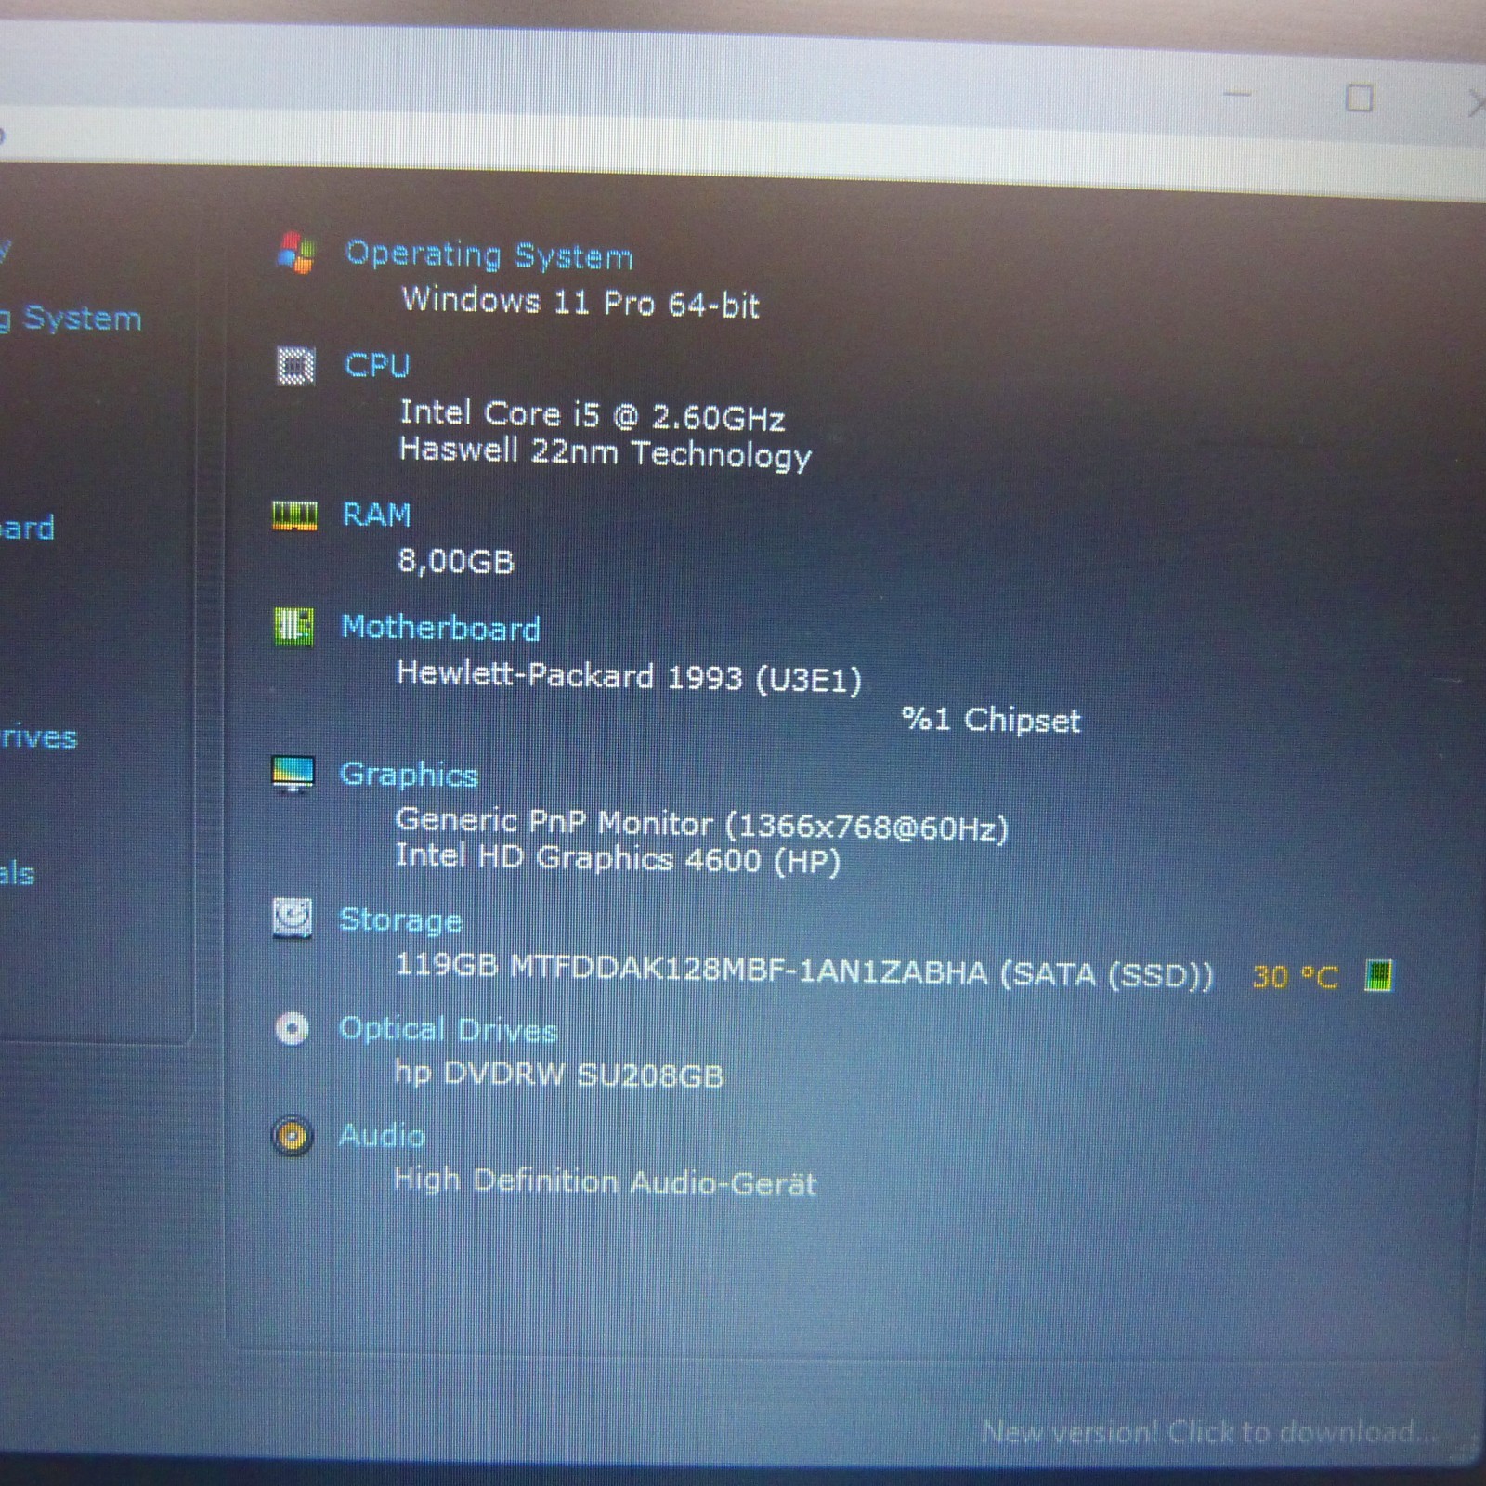Maximize the window with the square button
Screen dimensions: 1486x1486
(x=1359, y=98)
